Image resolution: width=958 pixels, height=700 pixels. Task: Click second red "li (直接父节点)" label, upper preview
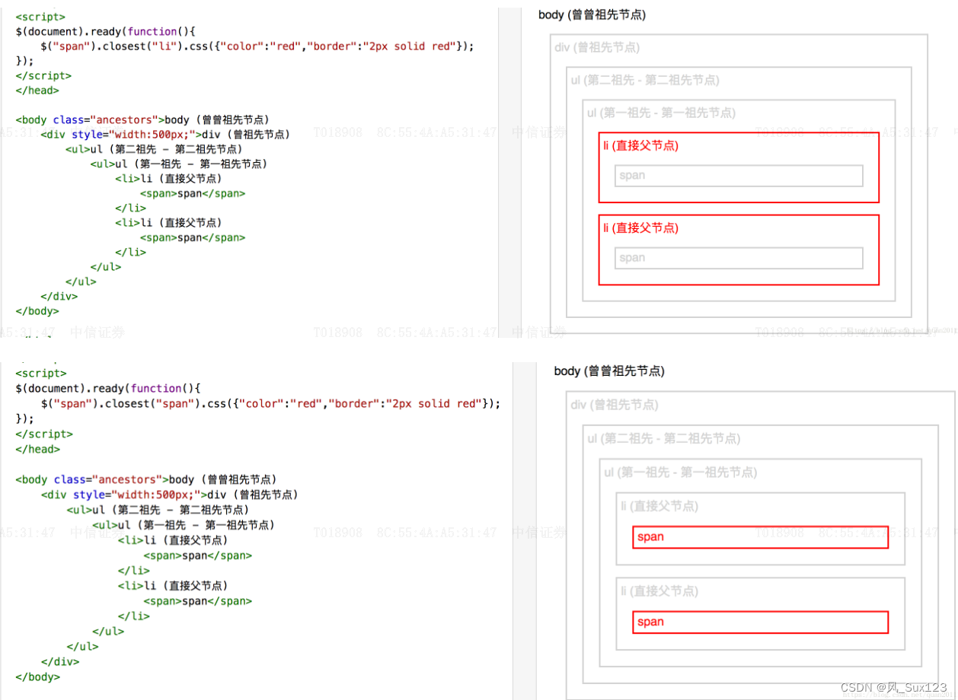point(640,228)
